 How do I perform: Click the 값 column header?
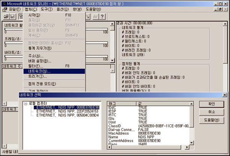click(x=163, y=104)
